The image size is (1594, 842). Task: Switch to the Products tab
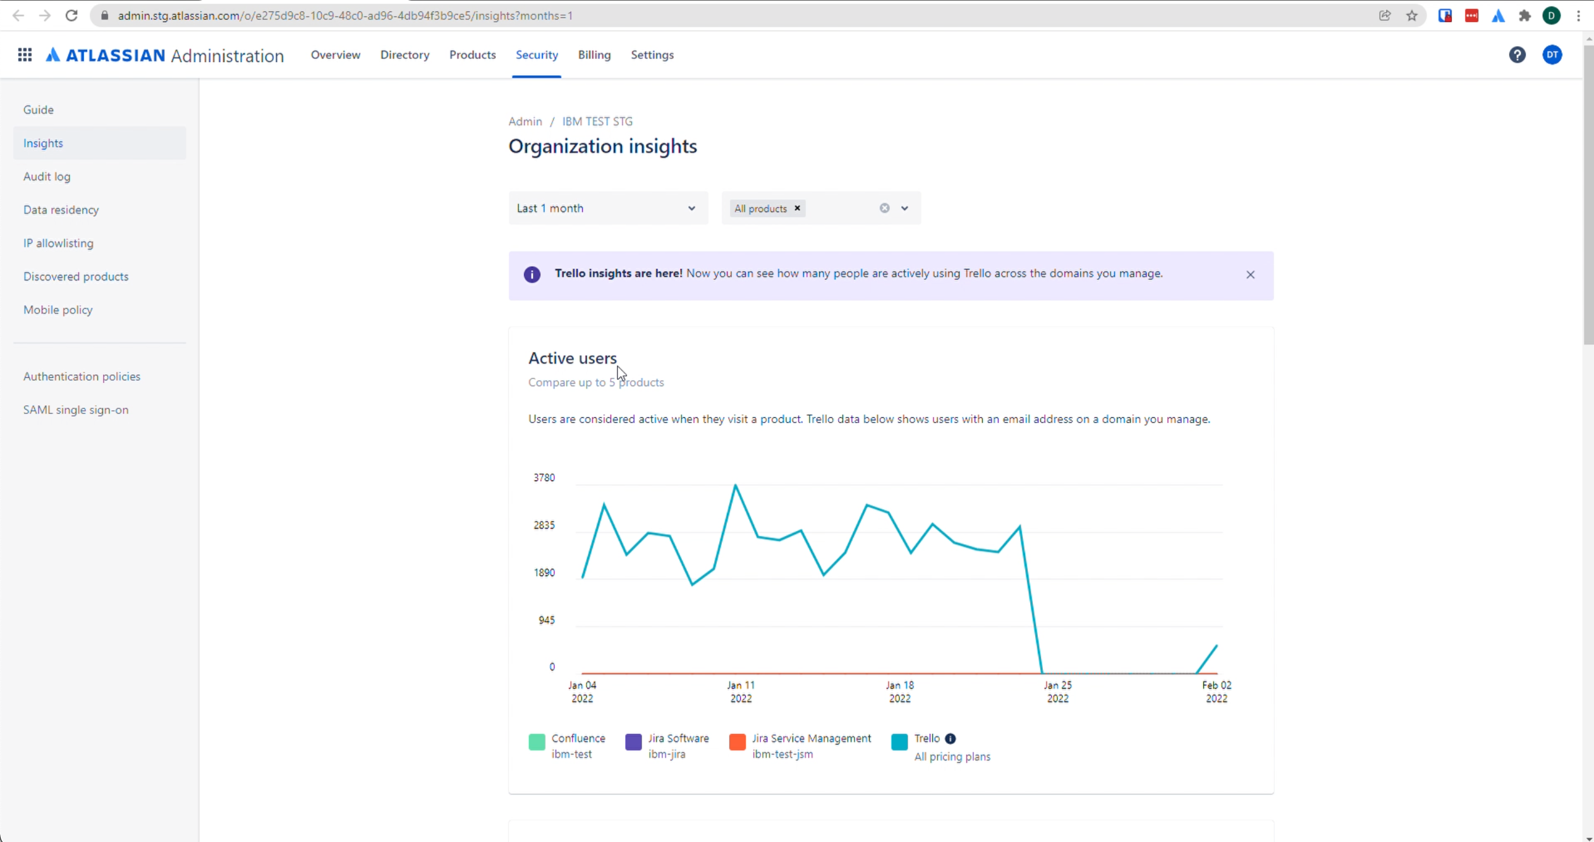coord(472,55)
